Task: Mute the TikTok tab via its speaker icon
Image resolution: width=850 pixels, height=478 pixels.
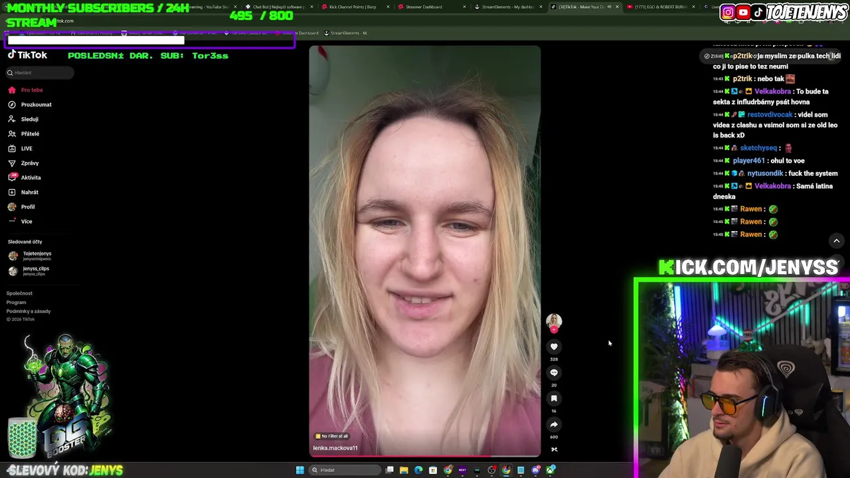Action: click(608, 7)
